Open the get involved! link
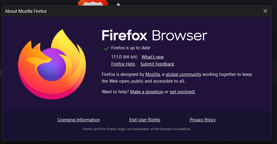 pos(182,92)
